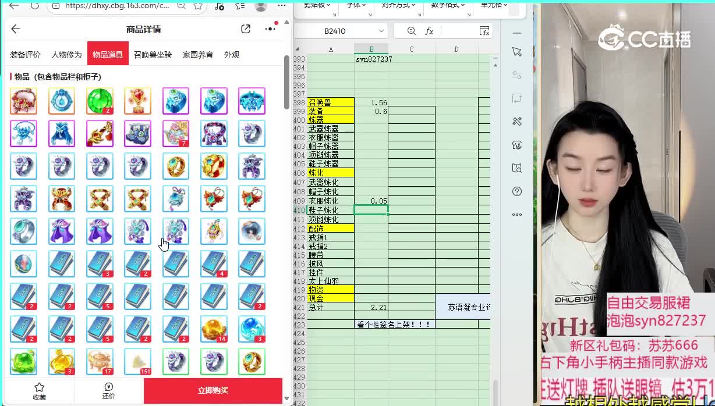Toggle browser favorite star in address bar
715x406 pixels.
198,6
